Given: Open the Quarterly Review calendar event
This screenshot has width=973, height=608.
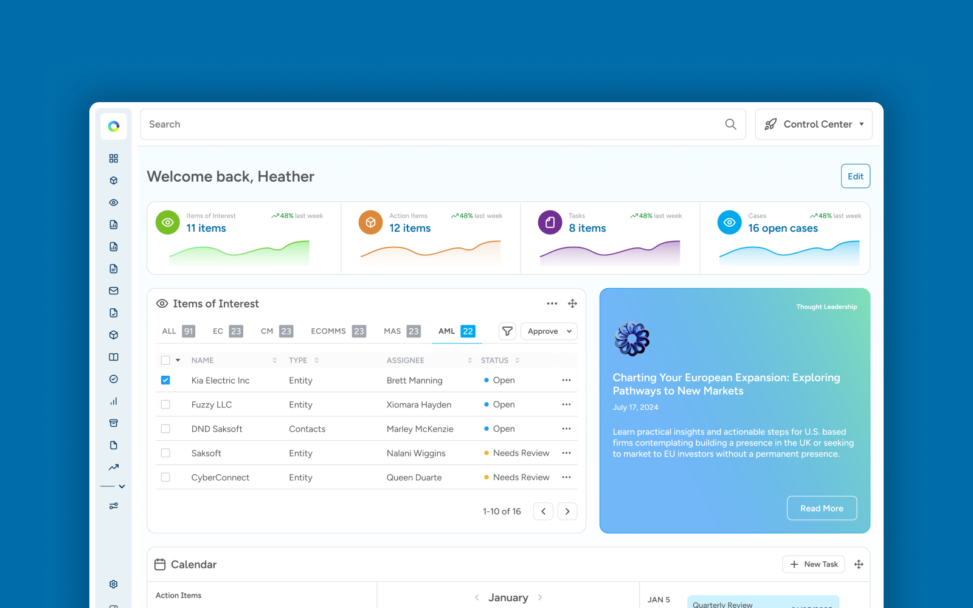Looking at the screenshot, I should pos(763,602).
